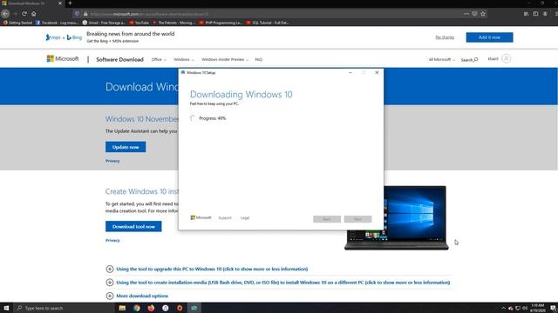Expand the Windows menu

tap(184, 59)
